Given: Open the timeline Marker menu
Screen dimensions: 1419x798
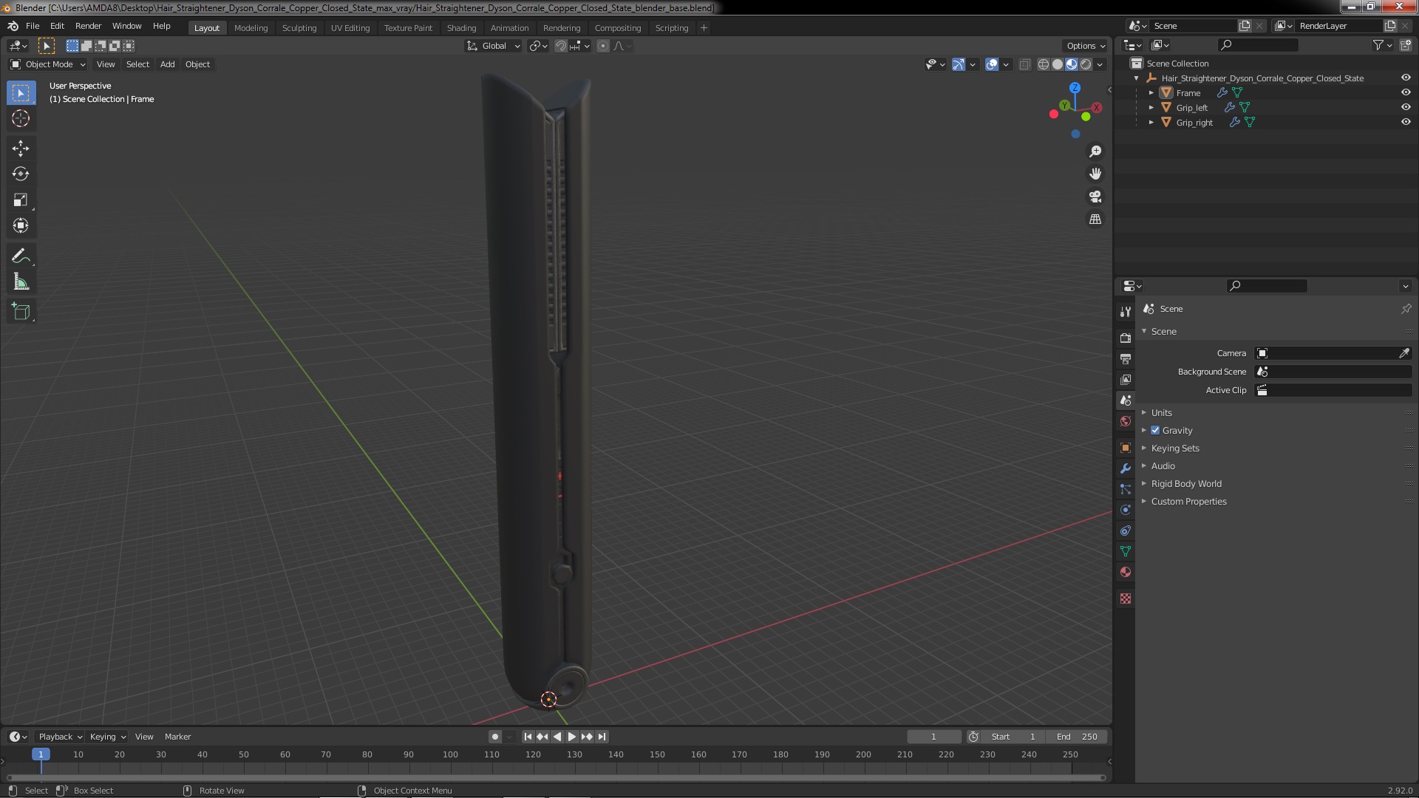Looking at the screenshot, I should coord(177,737).
